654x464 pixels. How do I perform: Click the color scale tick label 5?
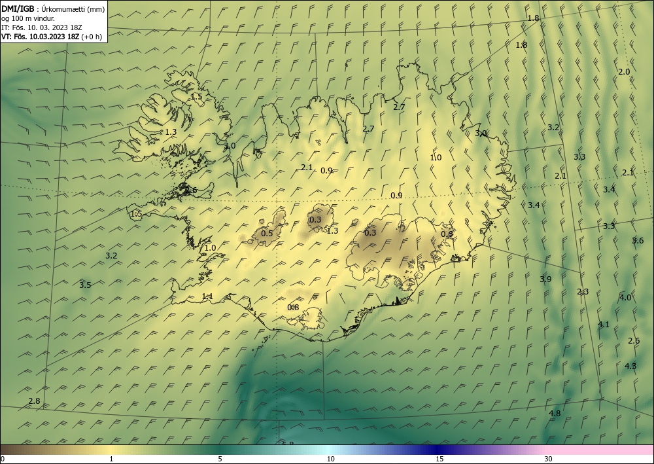tap(220, 459)
